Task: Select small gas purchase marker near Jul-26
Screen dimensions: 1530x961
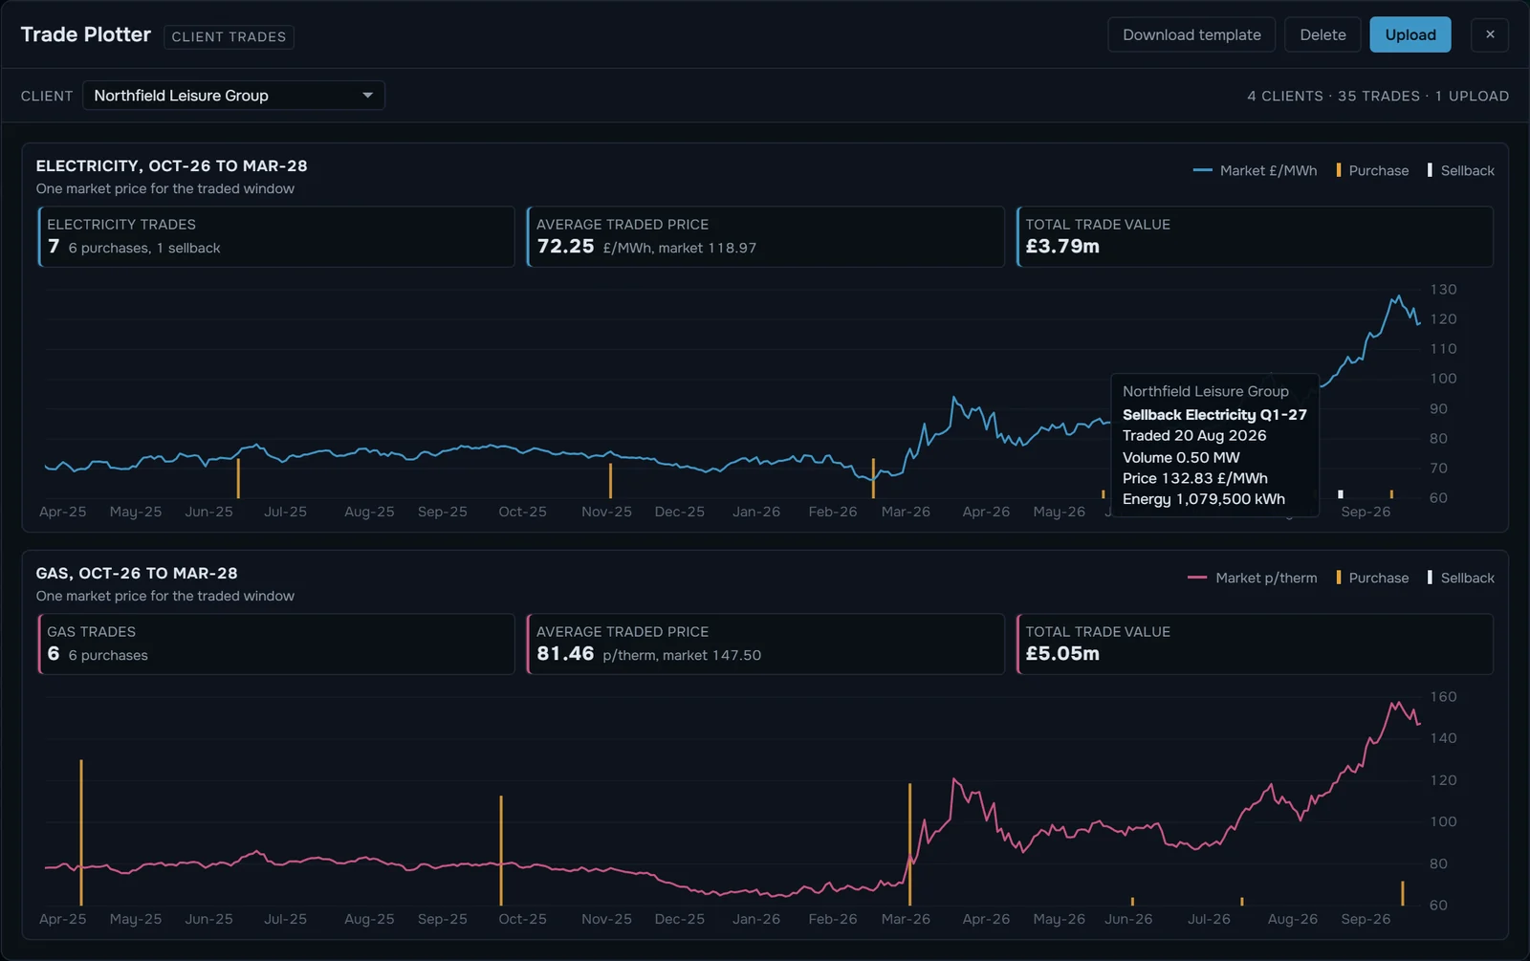Action: point(1242,902)
